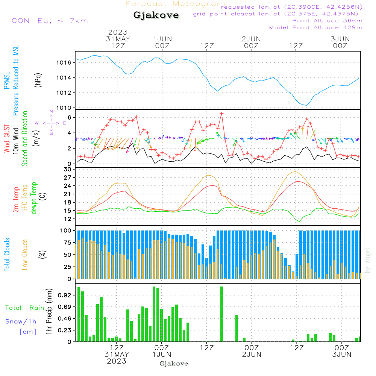Image resolution: width=376 pixels, height=376 pixels.
Task: Click the blue "Snow/1h" label
Action: [x=21, y=321]
